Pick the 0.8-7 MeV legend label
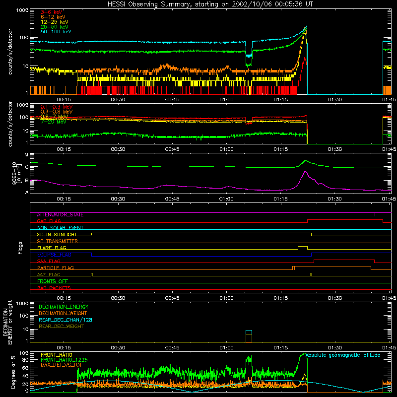The image size is (397, 397). point(55,117)
